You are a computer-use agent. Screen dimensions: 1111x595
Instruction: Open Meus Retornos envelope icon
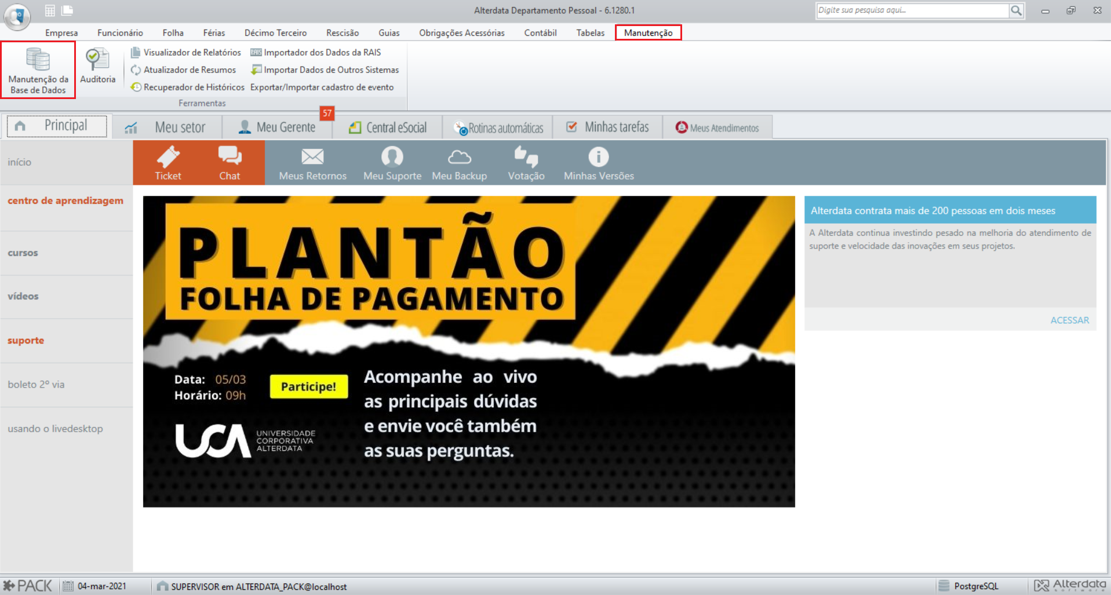(x=312, y=163)
